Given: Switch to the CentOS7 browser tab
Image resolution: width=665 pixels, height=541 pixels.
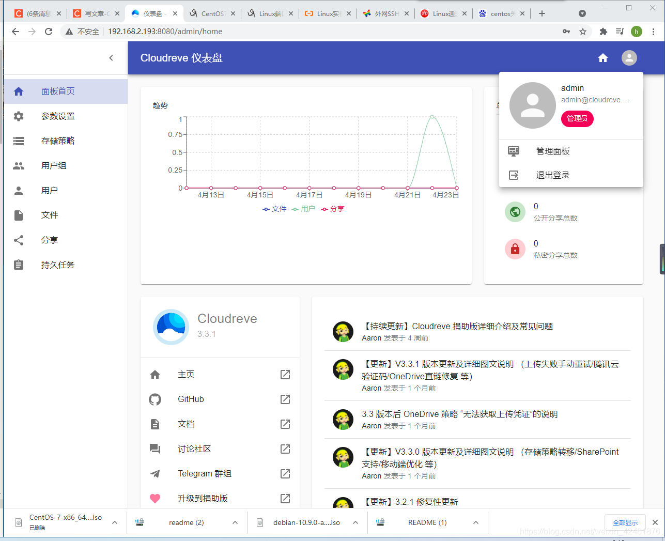Looking at the screenshot, I should (x=212, y=13).
